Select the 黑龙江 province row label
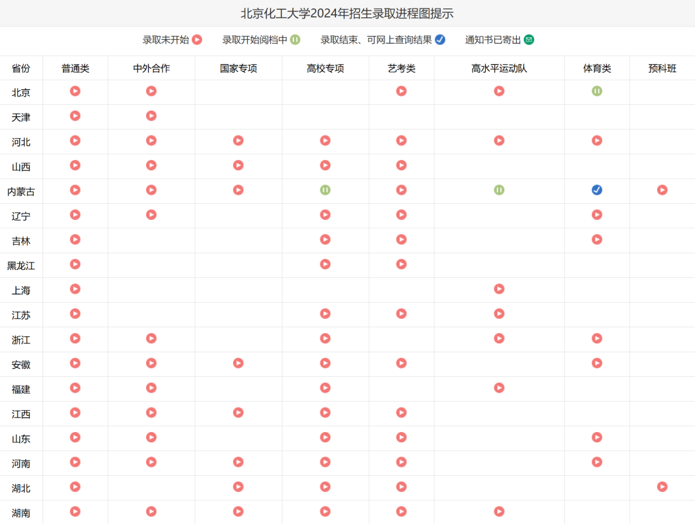The height and width of the screenshot is (524, 695). (21, 266)
